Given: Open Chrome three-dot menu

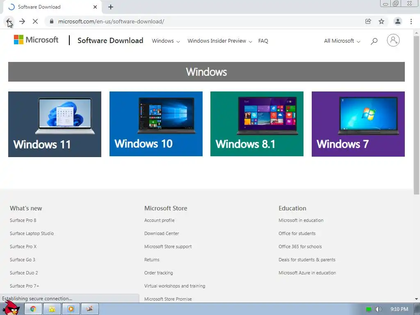Looking at the screenshot, I should point(411,21).
